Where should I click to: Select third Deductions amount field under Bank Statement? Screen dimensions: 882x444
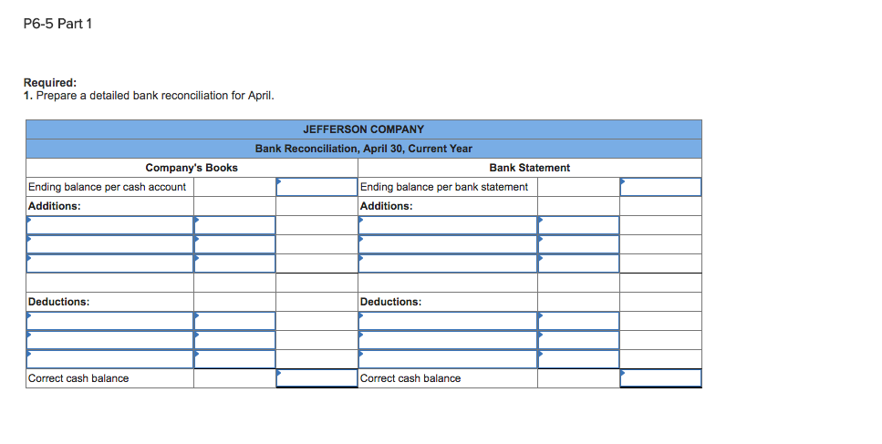coord(578,359)
